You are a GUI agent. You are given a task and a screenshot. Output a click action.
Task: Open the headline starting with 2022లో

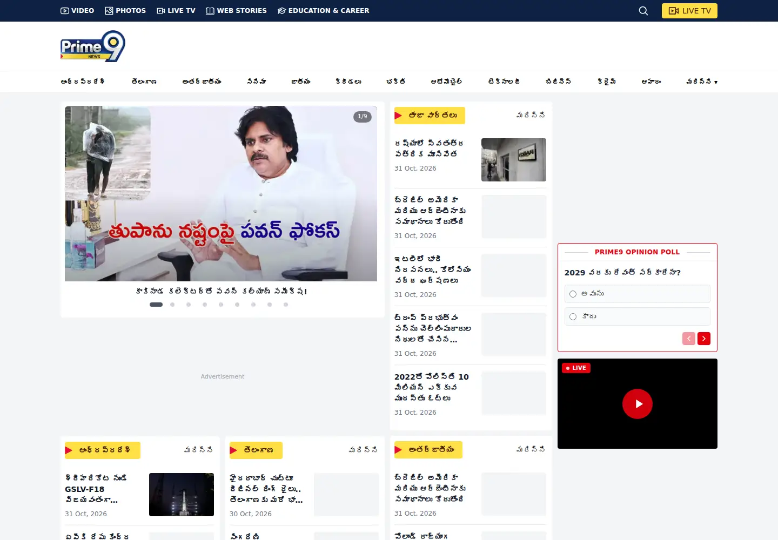pyautogui.click(x=432, y=388)
